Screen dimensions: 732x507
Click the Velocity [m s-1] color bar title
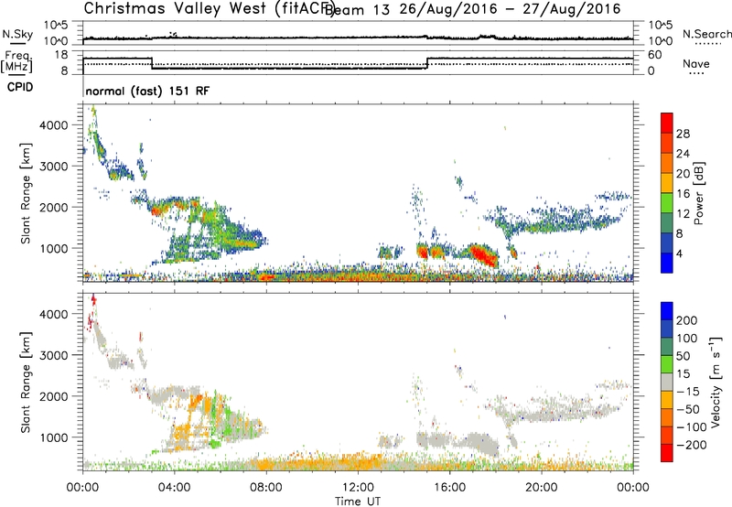[716, 382]
